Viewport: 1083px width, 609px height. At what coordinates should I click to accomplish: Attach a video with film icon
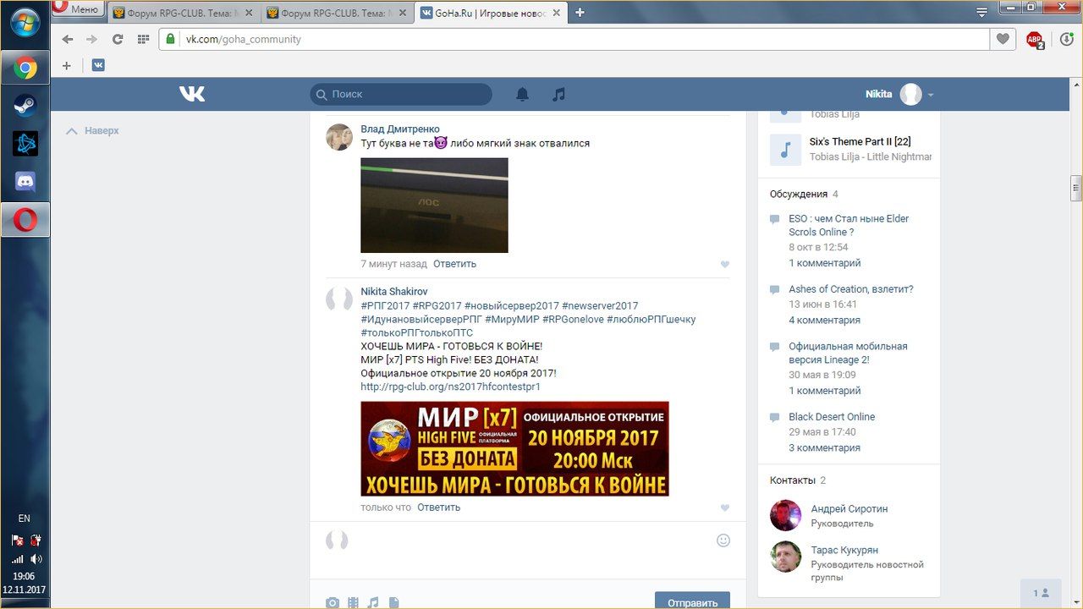353,602
